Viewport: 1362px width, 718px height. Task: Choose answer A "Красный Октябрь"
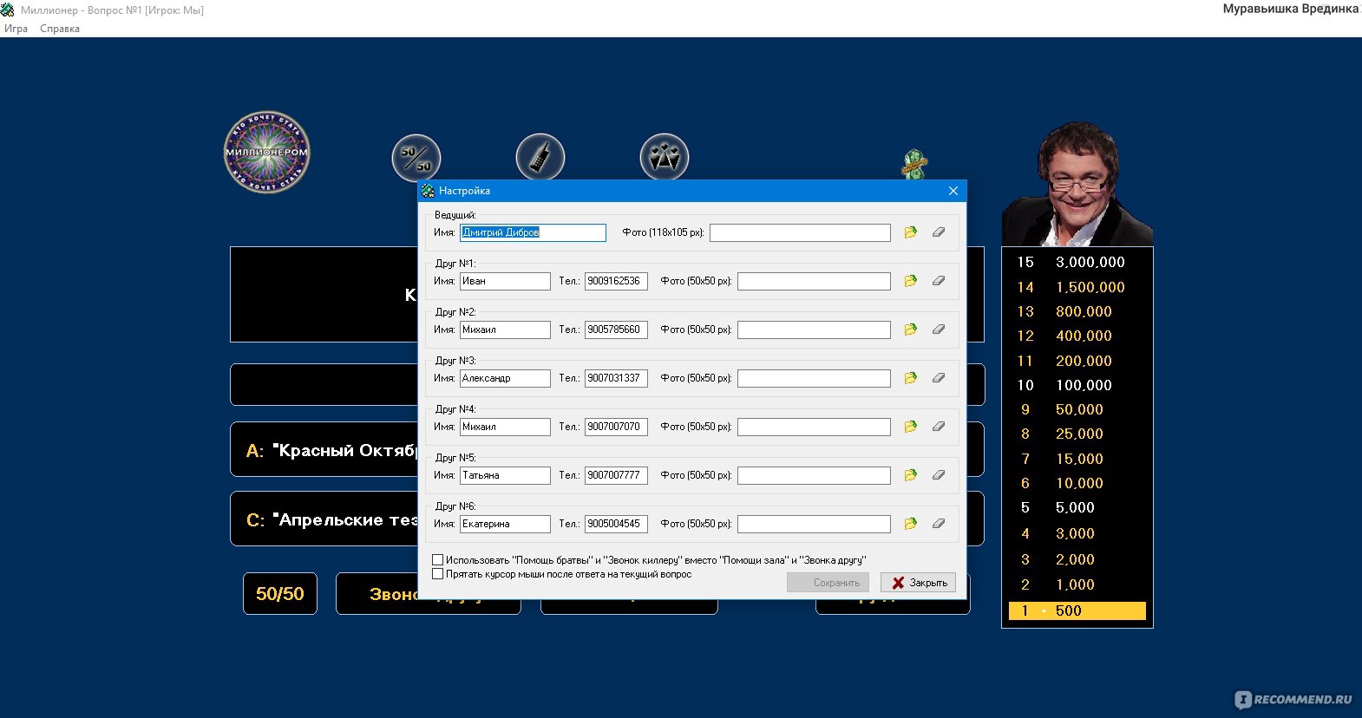(324, 450)
